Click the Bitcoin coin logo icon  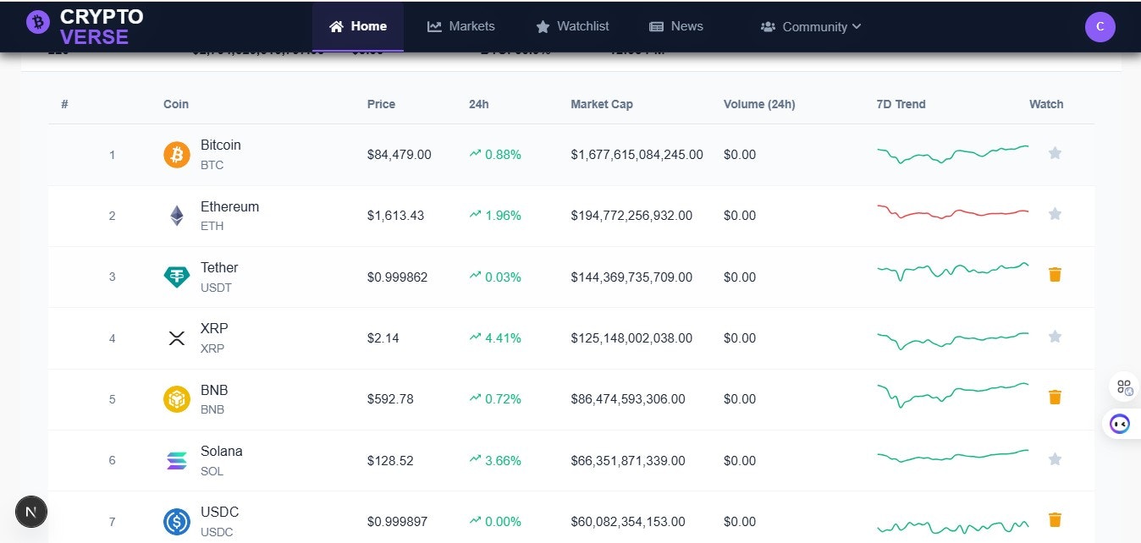coord(177,155)
